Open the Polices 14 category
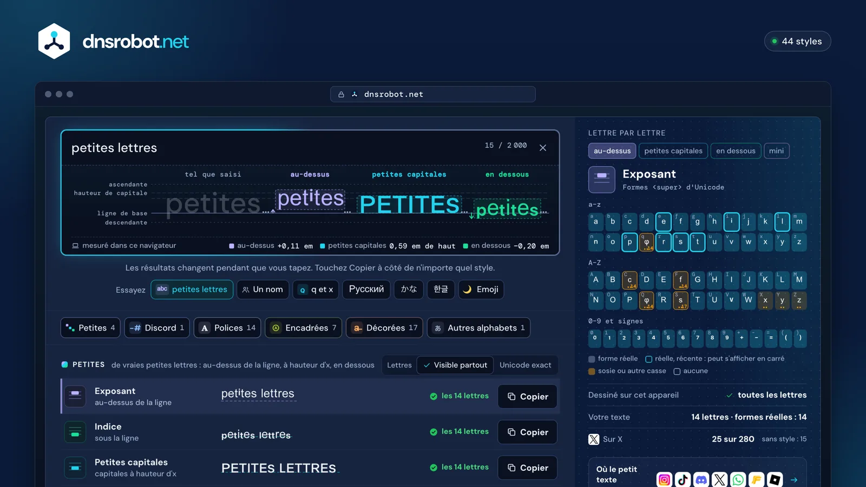 click(x=227, y=327)
